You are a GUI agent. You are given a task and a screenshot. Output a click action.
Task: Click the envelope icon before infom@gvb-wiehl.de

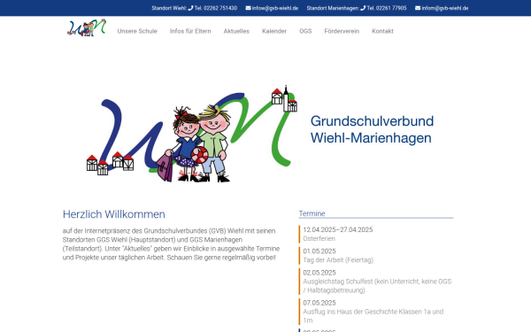click(418, 8)
